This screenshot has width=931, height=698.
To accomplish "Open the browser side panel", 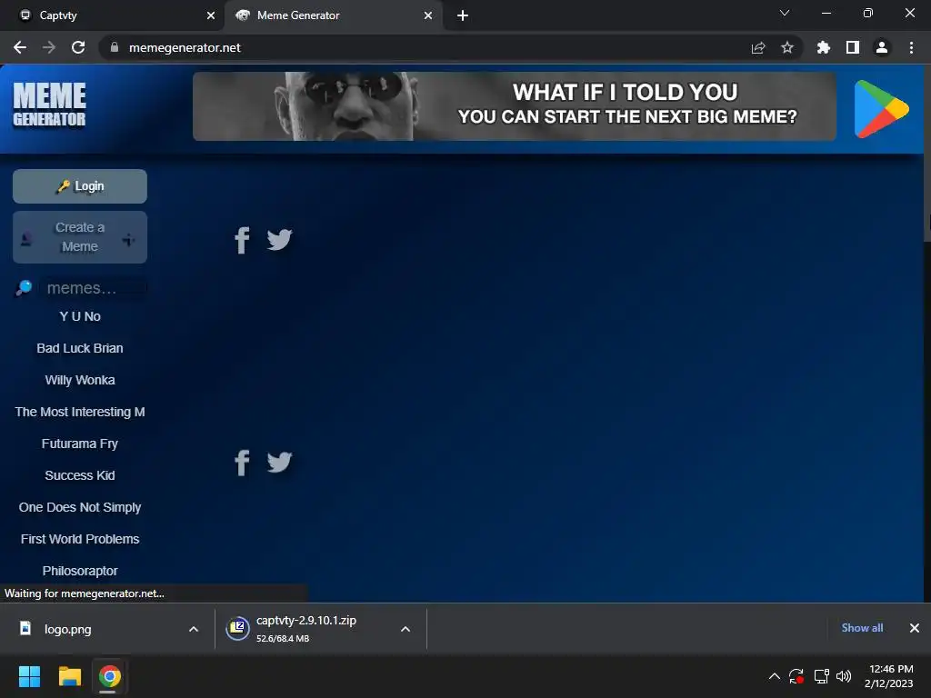I will coord(853,47).
